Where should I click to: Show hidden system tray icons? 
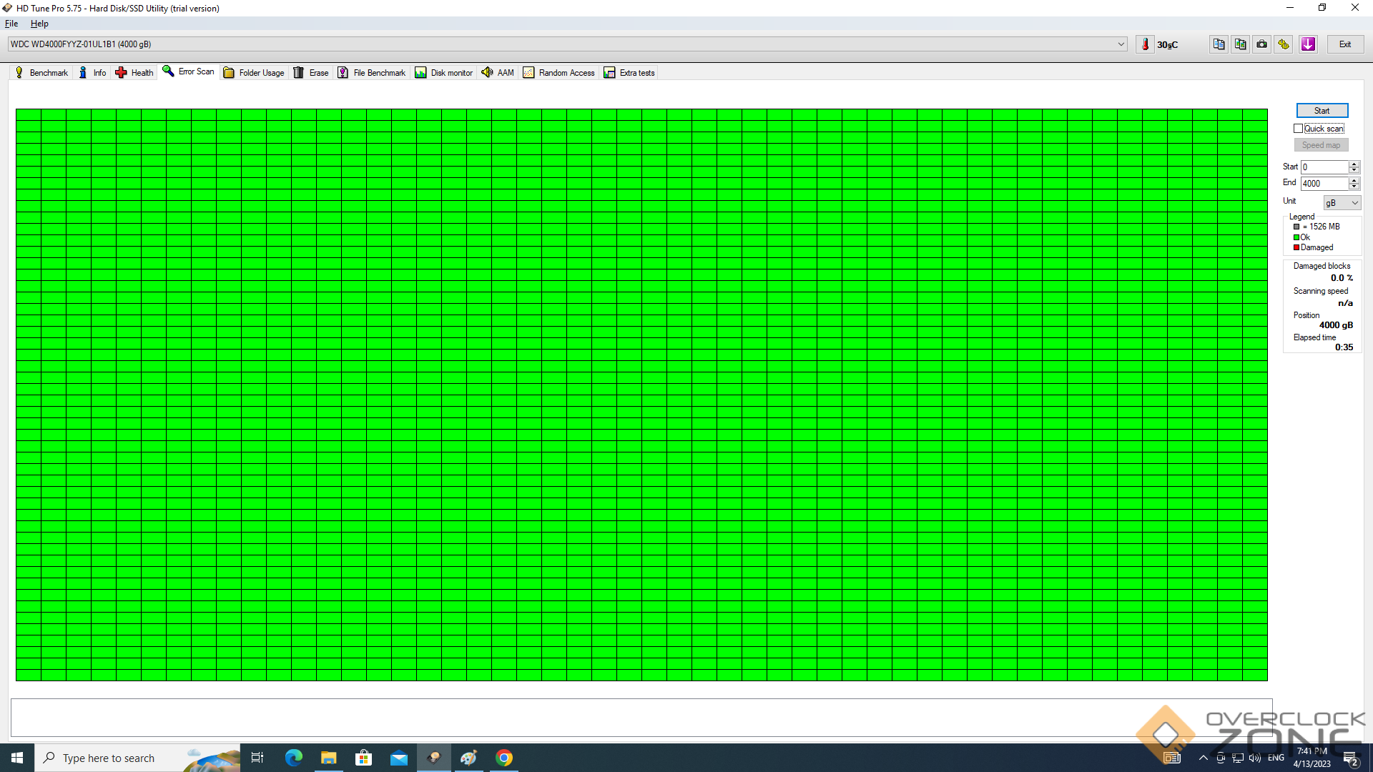pos(1203,758)
